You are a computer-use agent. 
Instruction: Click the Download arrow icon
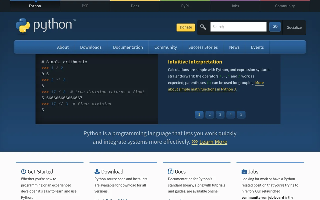97,171
